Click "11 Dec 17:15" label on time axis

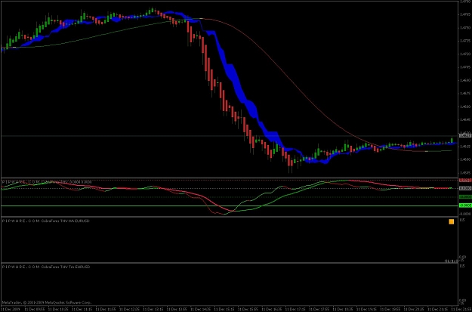[295, 309]
